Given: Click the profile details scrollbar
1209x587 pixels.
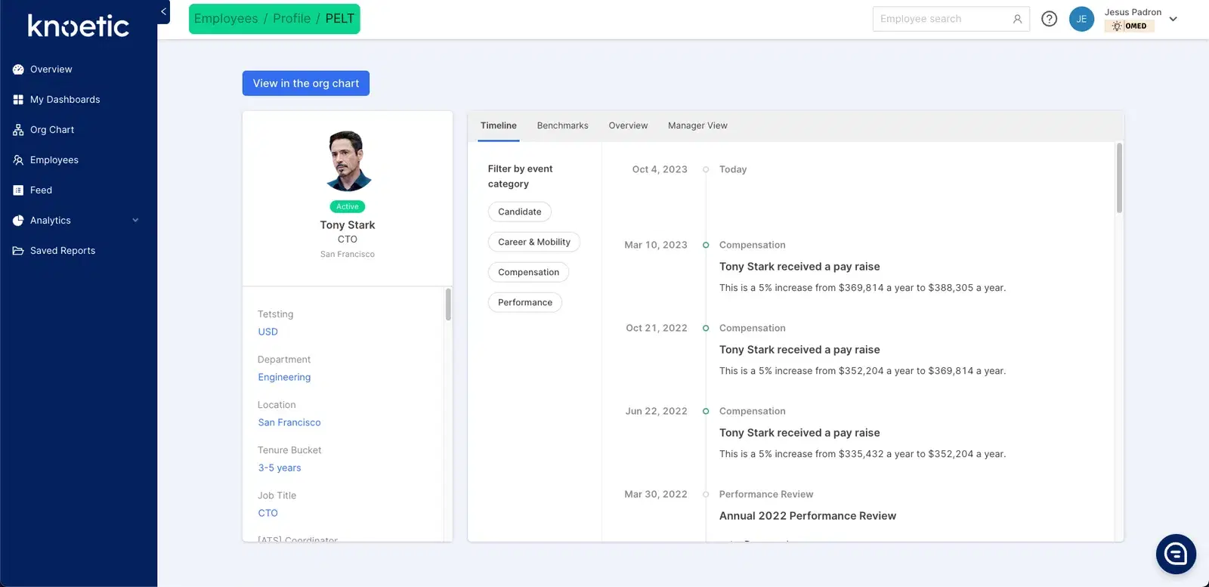Looking at the screenshot, I should coord(448,304).
